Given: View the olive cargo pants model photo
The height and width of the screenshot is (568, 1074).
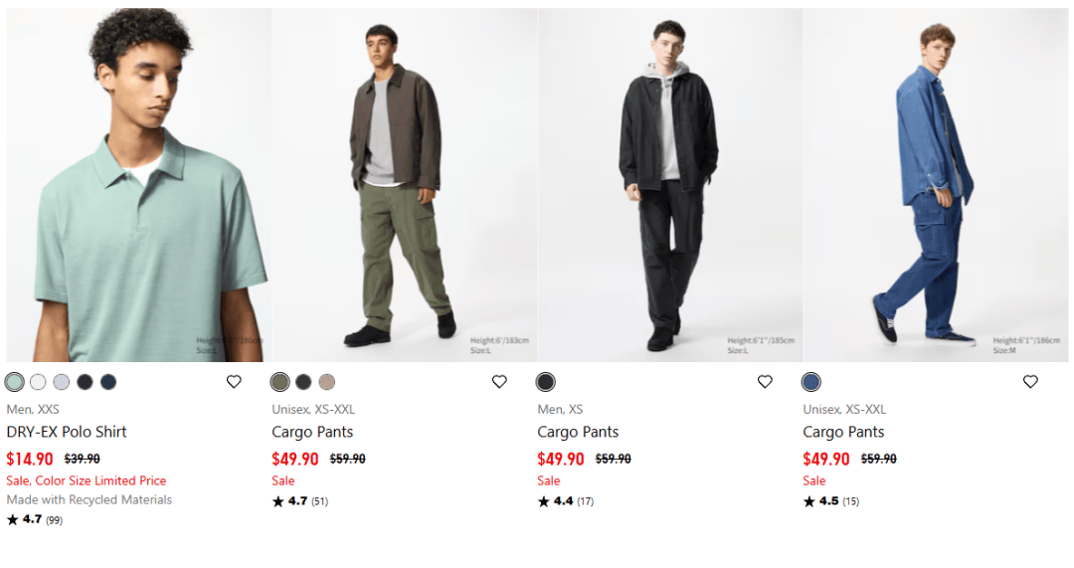Looking at the screenshot, I should (405, 185).
